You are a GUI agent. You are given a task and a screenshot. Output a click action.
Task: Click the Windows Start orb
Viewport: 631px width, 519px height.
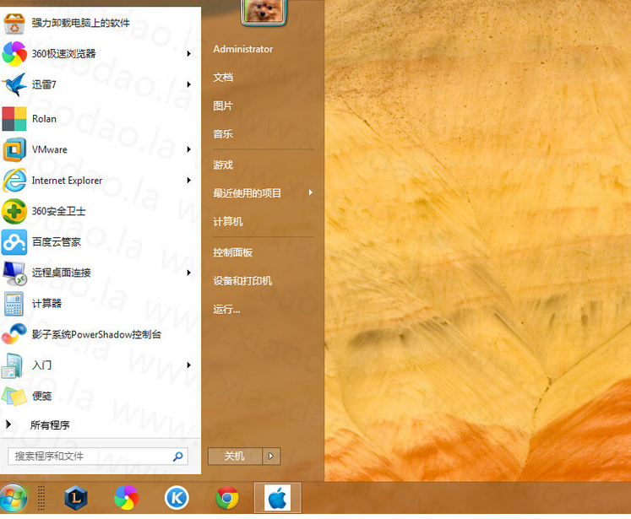coord(14,498)
